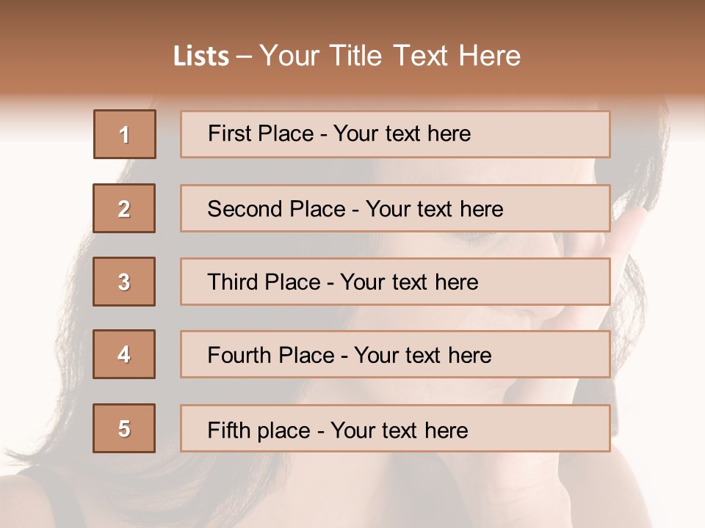Click the Second Place text box
This screenshot has width=705, height=528.
point(395,208)
